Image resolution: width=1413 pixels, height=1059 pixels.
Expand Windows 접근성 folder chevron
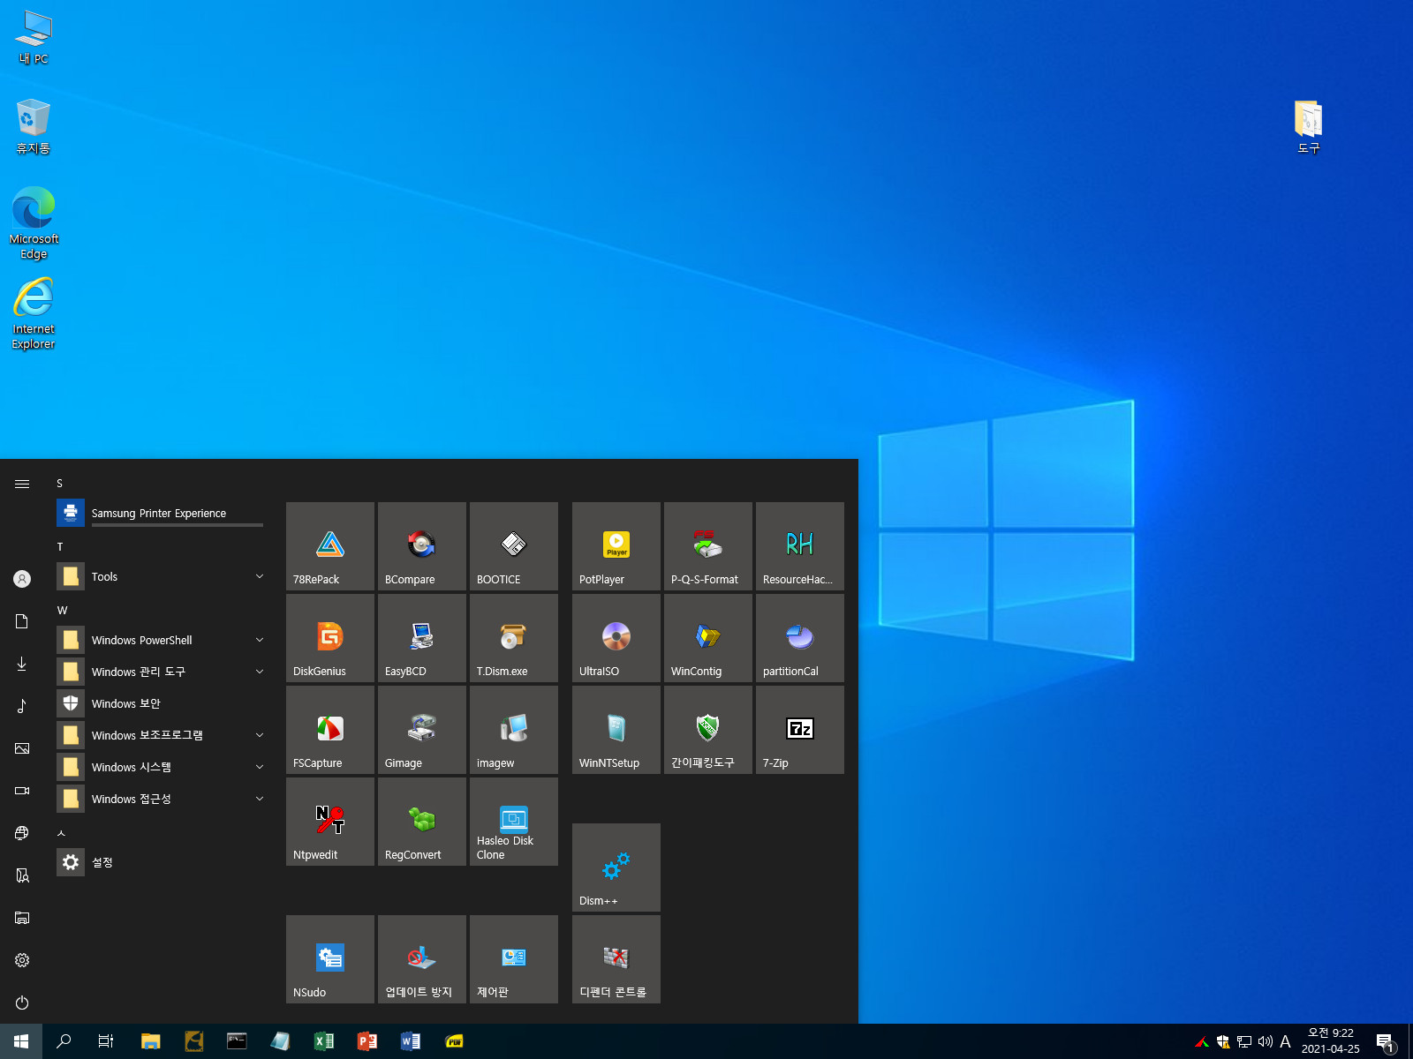click(260, 799)
